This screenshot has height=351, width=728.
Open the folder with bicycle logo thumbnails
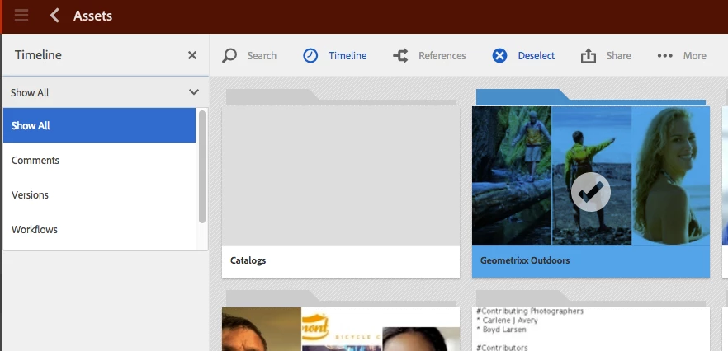coord(341,321)
